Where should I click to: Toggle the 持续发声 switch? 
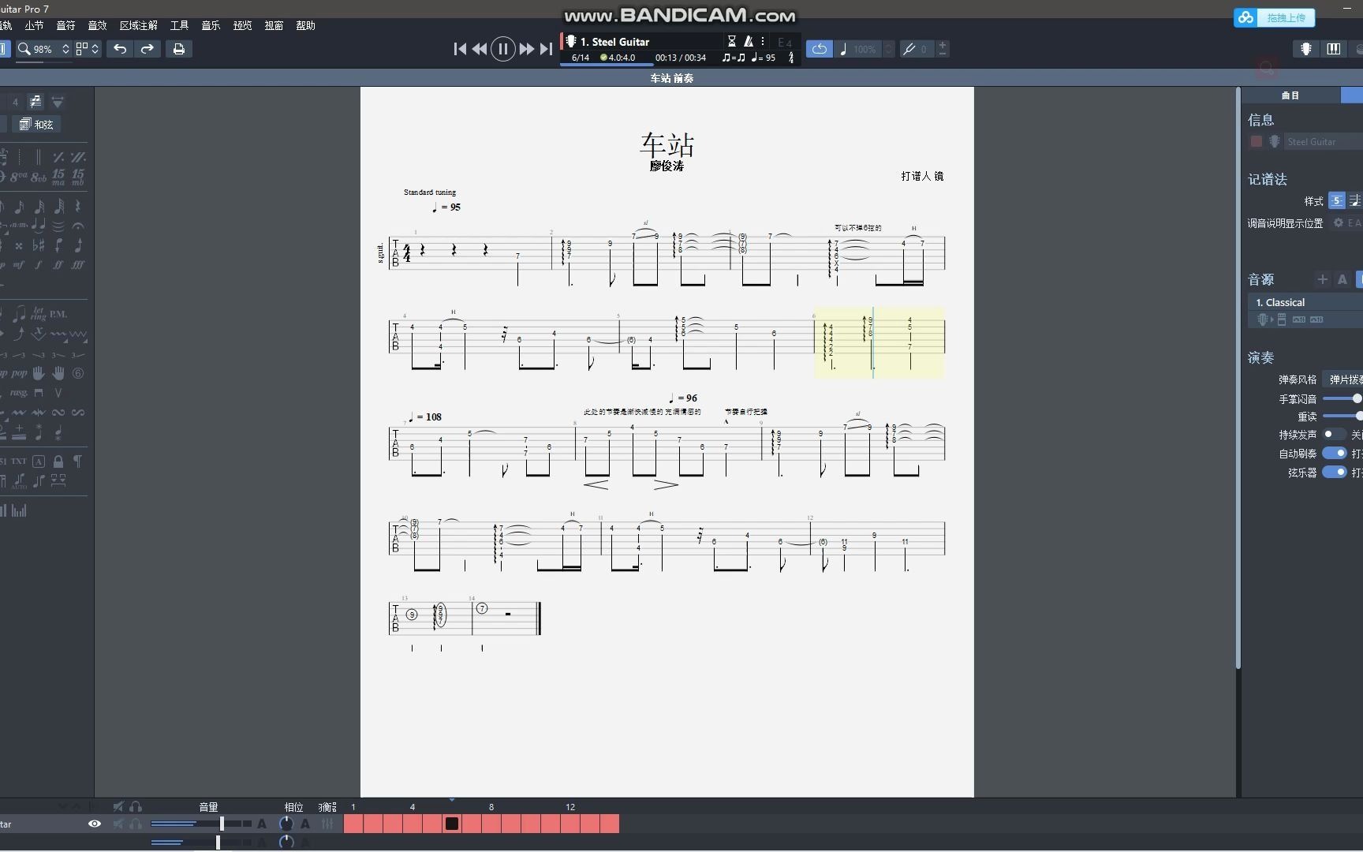(x=1335, y=434)
